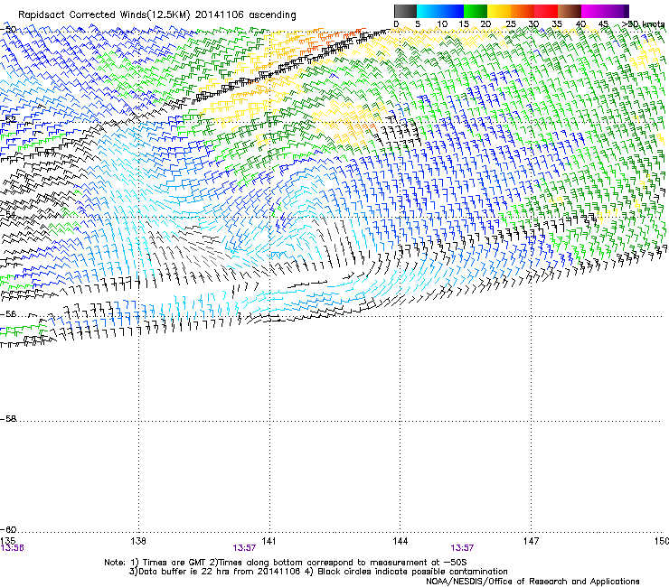Screen dimensions: 669x587
Task: Click the 'Note: 1) Times are GMT' line
Action: click(x=285, y=563)
